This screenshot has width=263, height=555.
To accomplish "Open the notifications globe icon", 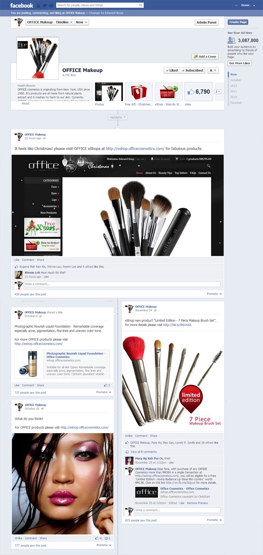I will pyautogui.click(x=51, y=6).
